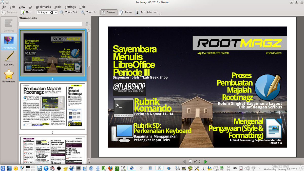Open the Edit menu
Image resolution: width=304 pixels, height=171 pixels.
pyautogui.click(x=12, y=7)
